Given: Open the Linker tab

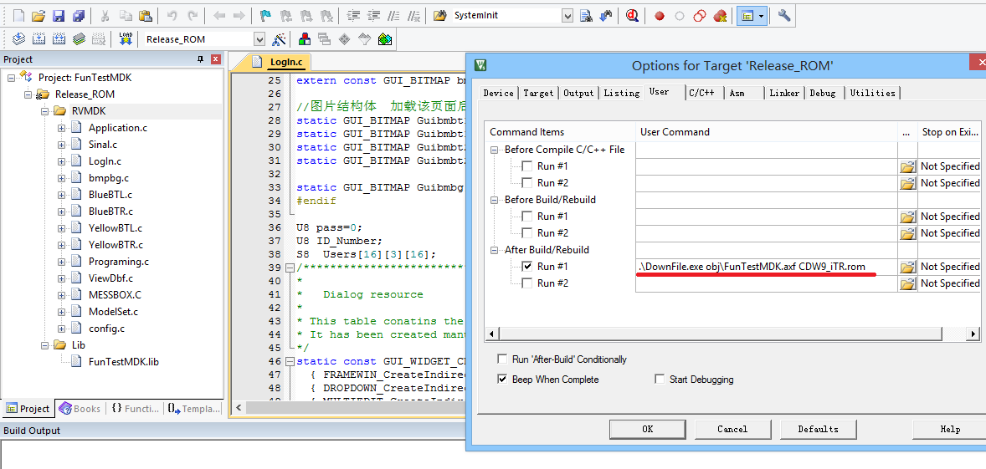Looking at the screenshot, I should (784, 93).
